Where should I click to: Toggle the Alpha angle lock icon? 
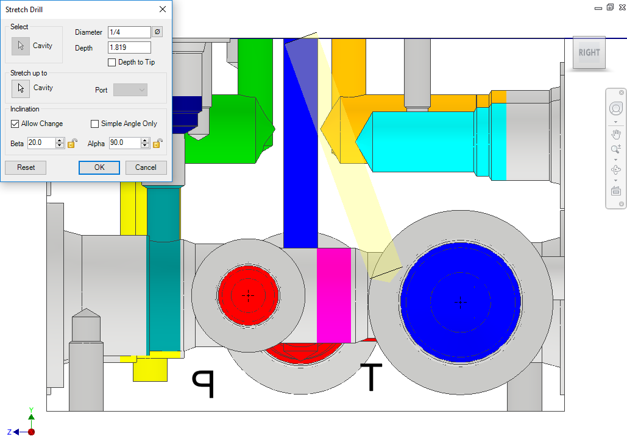[x=158, y=143]
